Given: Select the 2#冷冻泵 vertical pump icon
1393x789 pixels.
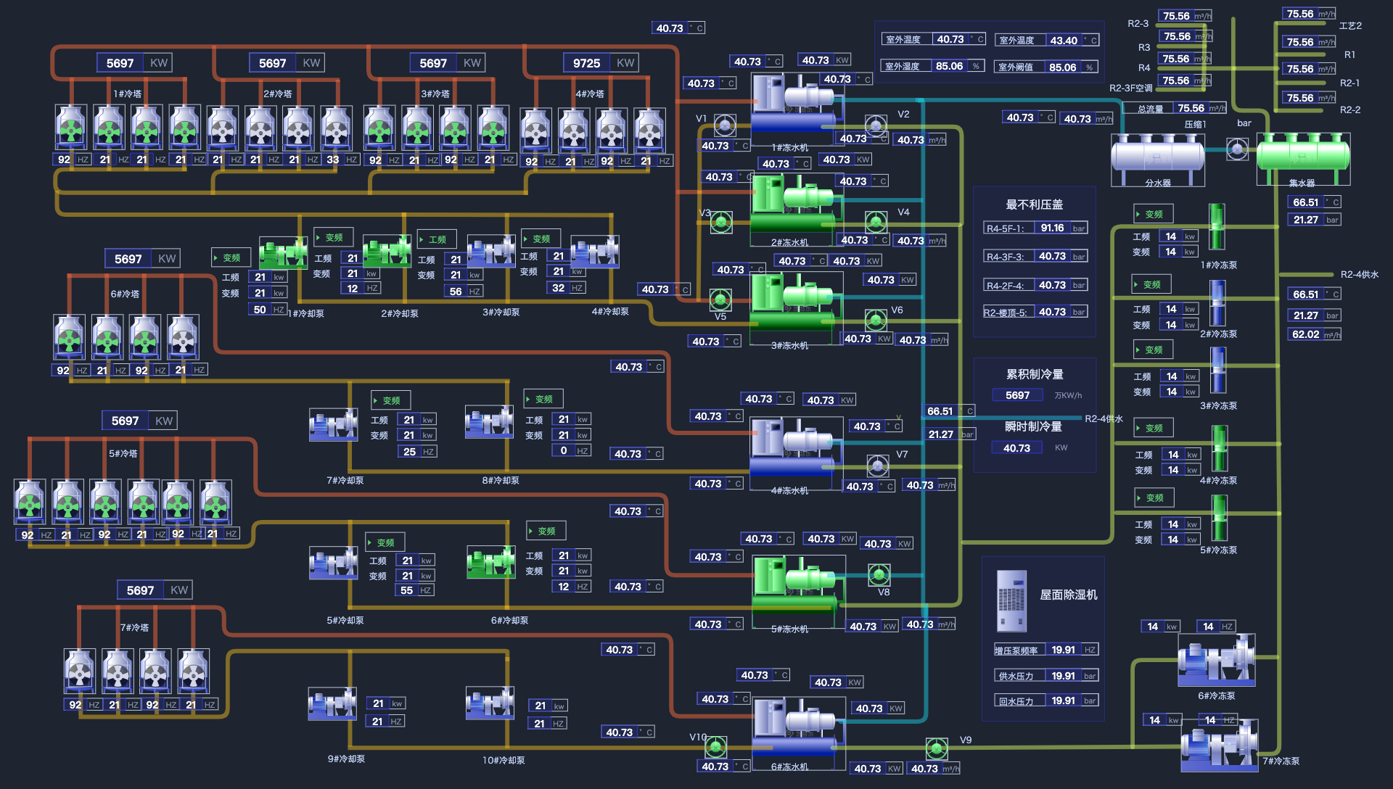Looking at the screenshot, I should point(1217,302).
